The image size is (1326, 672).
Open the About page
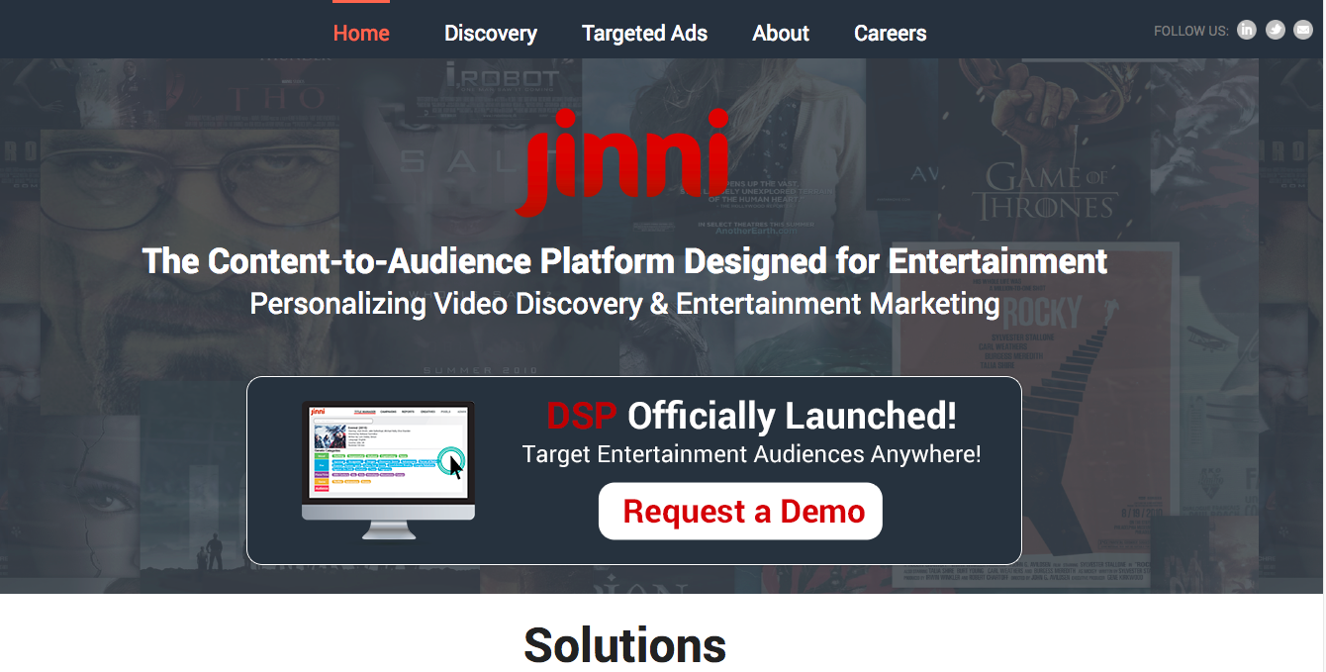(x=780, y=33)
